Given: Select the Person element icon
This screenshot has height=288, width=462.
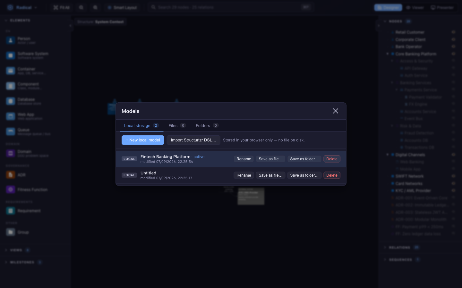Looking at the screenshot, I should [x=11, y=40].
